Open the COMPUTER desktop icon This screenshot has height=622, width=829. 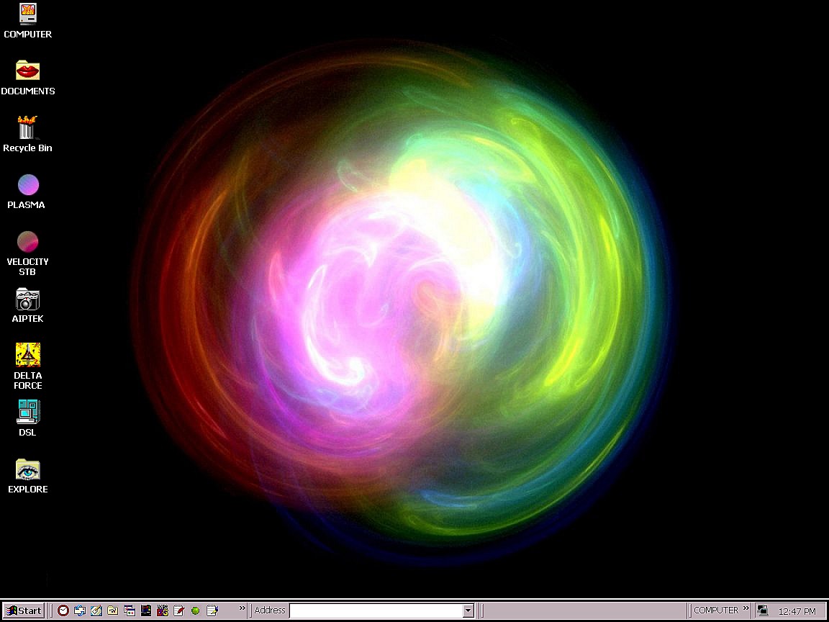(27, 14)
